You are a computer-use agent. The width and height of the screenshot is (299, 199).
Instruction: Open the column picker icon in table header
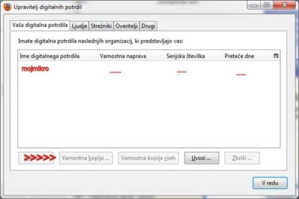(x=276, y=56)
